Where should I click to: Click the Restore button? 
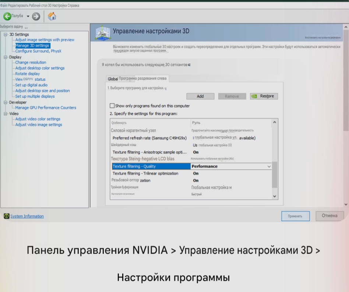[x=264, y=96]
